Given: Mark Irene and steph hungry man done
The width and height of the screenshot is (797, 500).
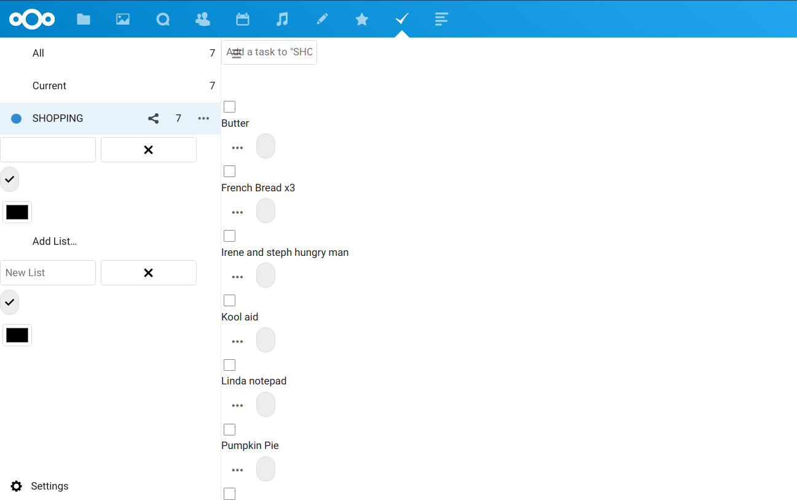Looking at the screenshot, I should (x=229, y=236).
